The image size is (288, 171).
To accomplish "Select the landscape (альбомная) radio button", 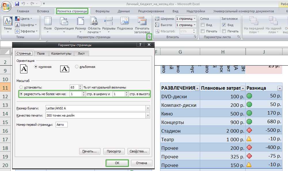I will pos(77,67).
